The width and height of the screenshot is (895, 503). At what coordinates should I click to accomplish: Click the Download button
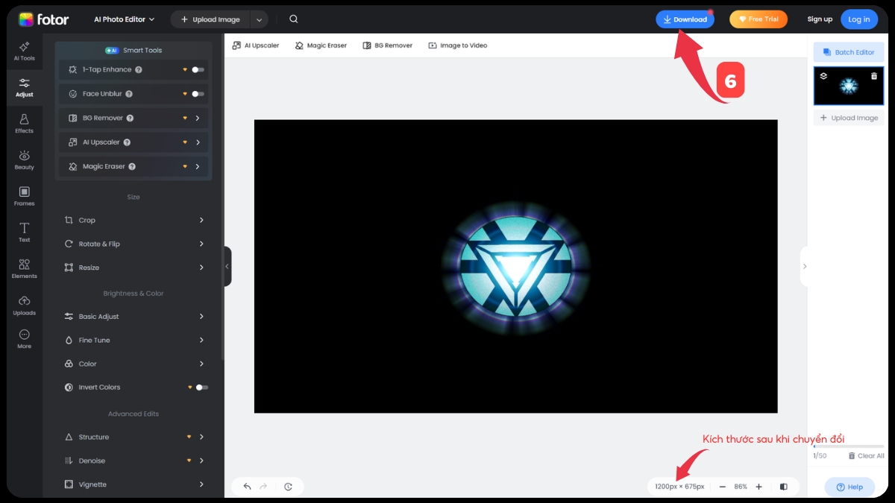tap(685, 19)
